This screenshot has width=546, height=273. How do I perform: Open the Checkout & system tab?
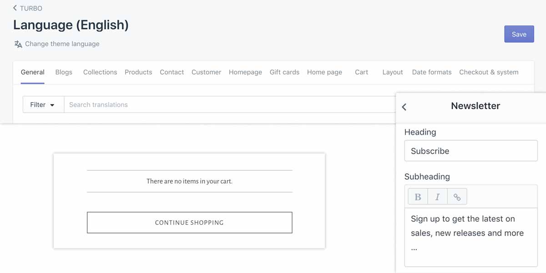pos(489,72)
